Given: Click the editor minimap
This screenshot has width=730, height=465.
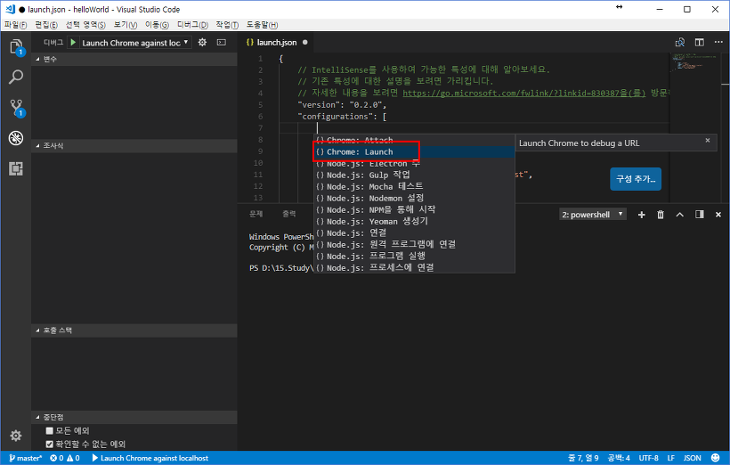Looking at the screenshot, I should click(x=695, y=126).
